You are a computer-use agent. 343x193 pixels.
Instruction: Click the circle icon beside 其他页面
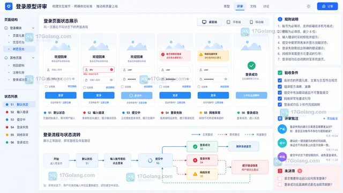(6, 58)
